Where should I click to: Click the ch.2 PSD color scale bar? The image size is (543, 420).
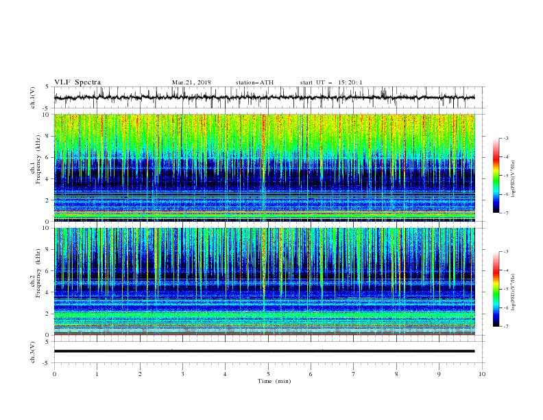coord(496,289)
